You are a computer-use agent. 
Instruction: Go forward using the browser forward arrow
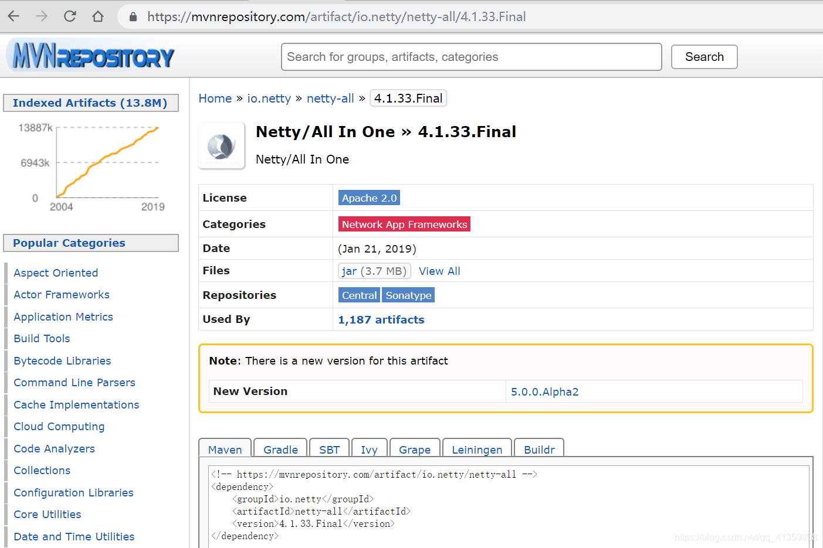coord(42,16)
